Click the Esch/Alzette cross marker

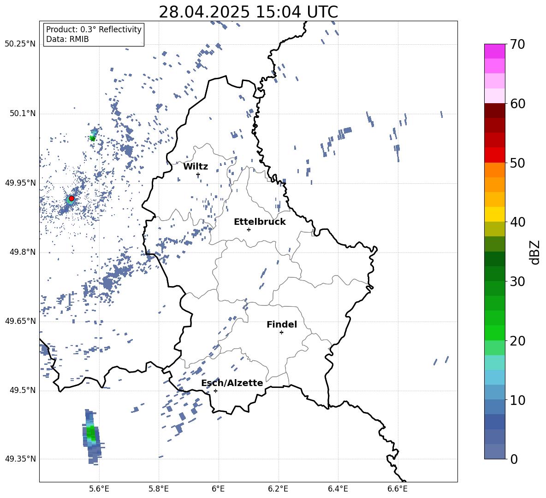click(215, 391)
